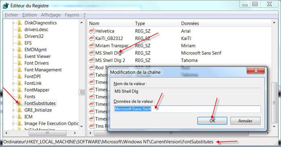Click the Nom de la valeur field
This screenshot has height=147, width=281.
(x=187, y=91)
